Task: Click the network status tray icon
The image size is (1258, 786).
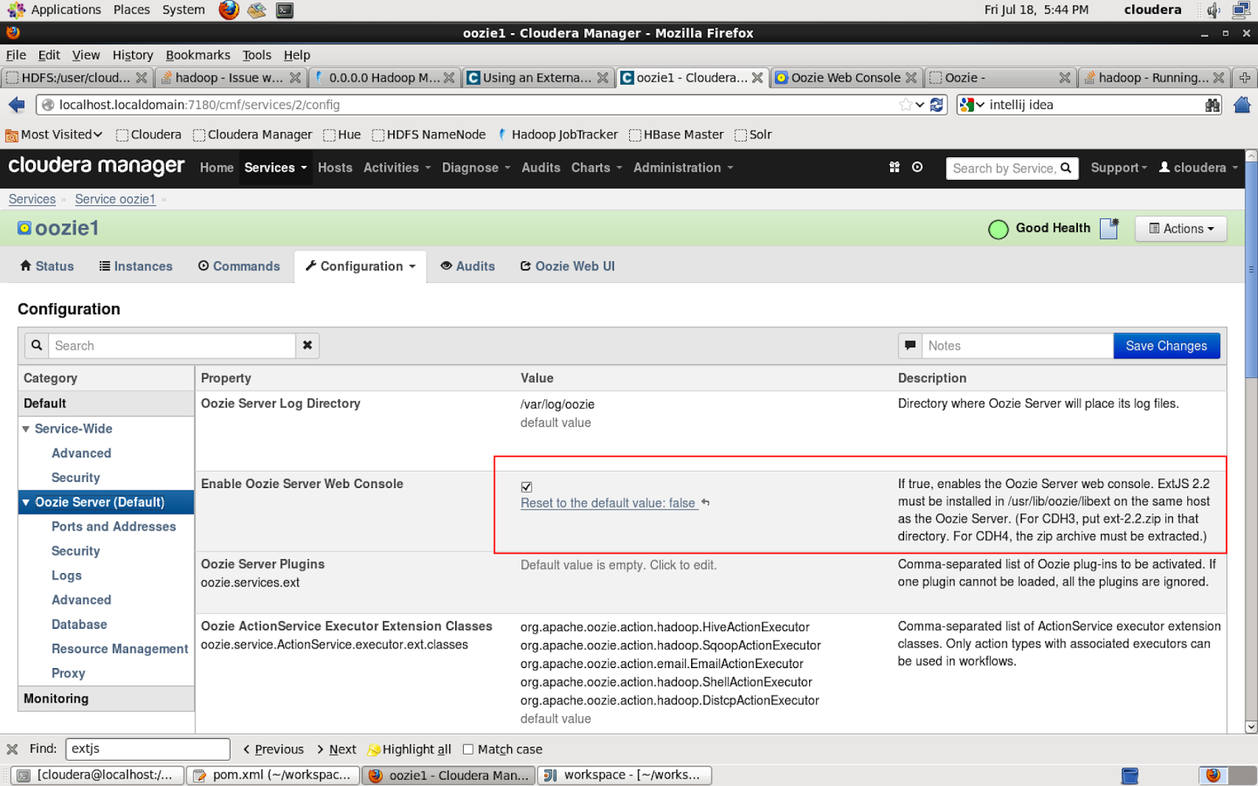Action: [1241, 9]
